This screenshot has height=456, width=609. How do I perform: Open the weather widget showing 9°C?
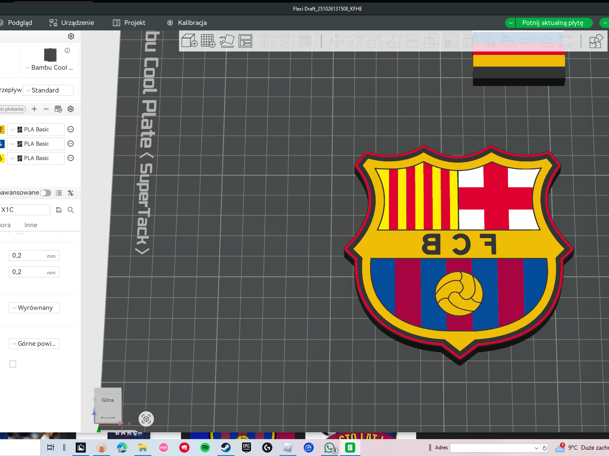[x=582, y=448]
